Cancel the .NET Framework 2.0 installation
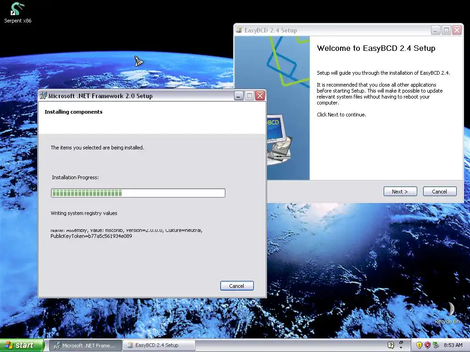 coord(237,286)
